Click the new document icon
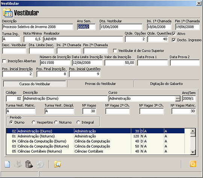Viewport: 203px width, 178px height. pyautogui.click(x=7, y=164)
